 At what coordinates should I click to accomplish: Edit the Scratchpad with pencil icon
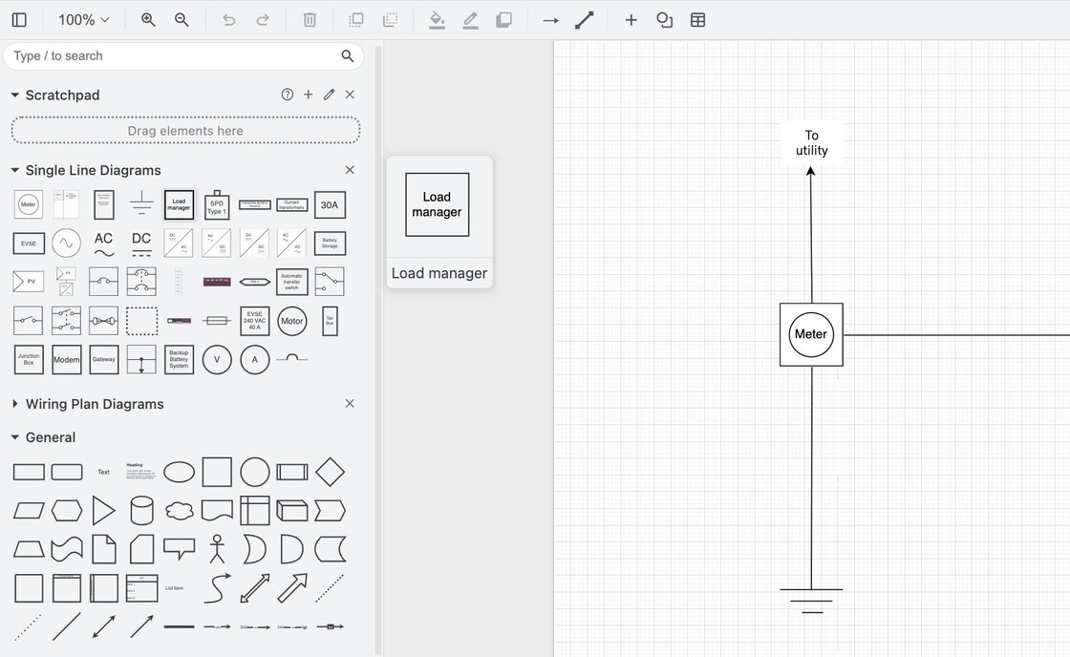point(329,95)
